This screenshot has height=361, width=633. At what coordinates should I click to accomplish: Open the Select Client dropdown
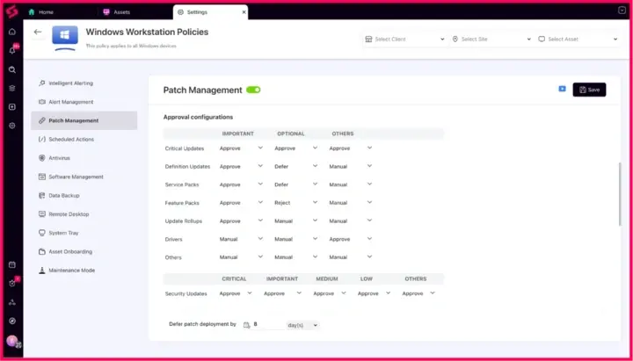[404, 40]
